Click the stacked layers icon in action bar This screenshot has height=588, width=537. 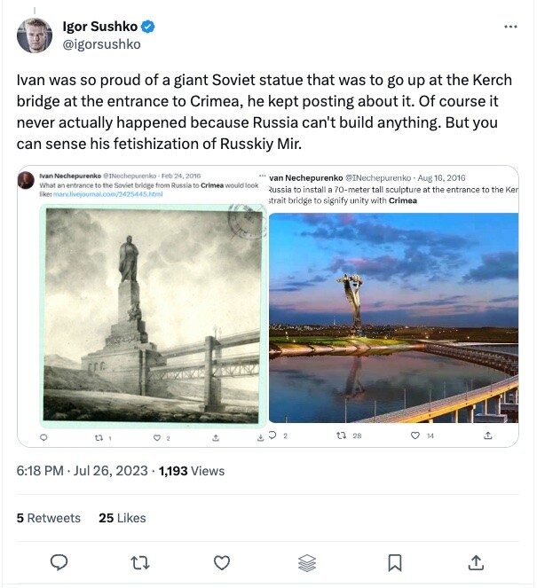click(307, 562)
